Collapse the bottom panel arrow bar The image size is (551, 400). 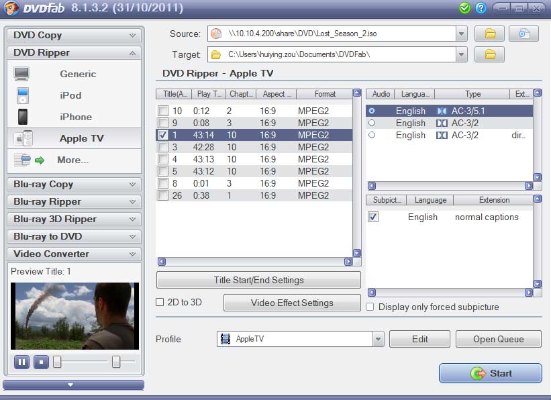point(73,385)
